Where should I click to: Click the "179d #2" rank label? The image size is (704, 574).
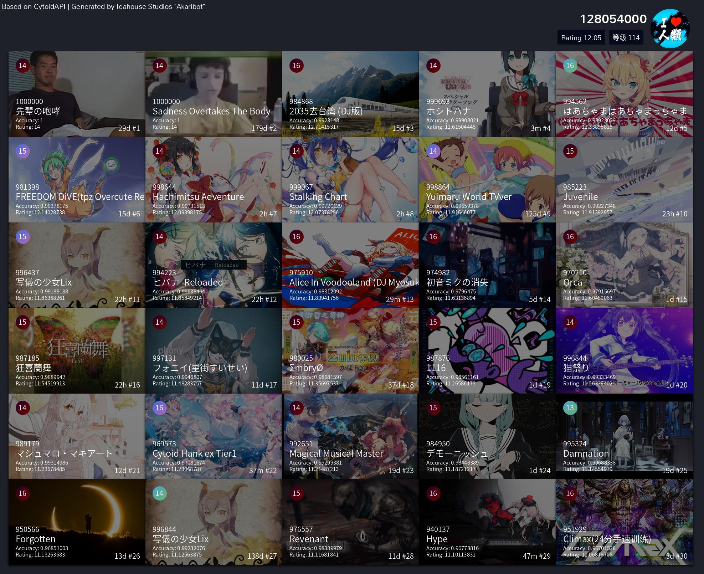tap(264, 128)
